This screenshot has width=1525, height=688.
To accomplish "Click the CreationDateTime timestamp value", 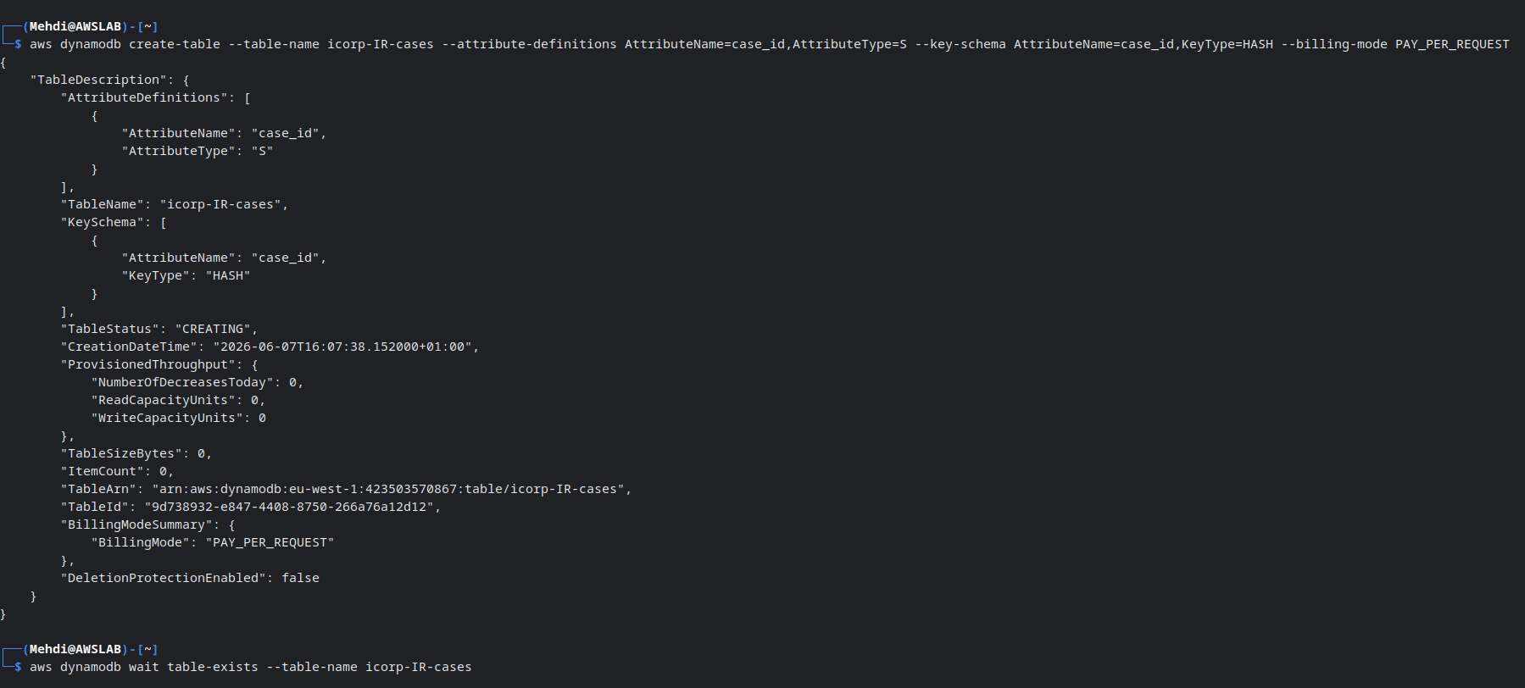I will click(342, 347).
